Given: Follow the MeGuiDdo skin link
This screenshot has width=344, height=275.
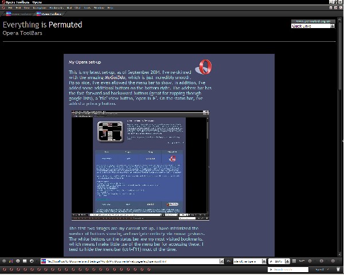Looking at the screenshot, I should pyautogui.click(x=115, y=77).
